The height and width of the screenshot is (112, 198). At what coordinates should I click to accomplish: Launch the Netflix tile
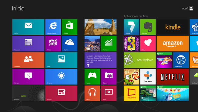[x=173, y=77]
